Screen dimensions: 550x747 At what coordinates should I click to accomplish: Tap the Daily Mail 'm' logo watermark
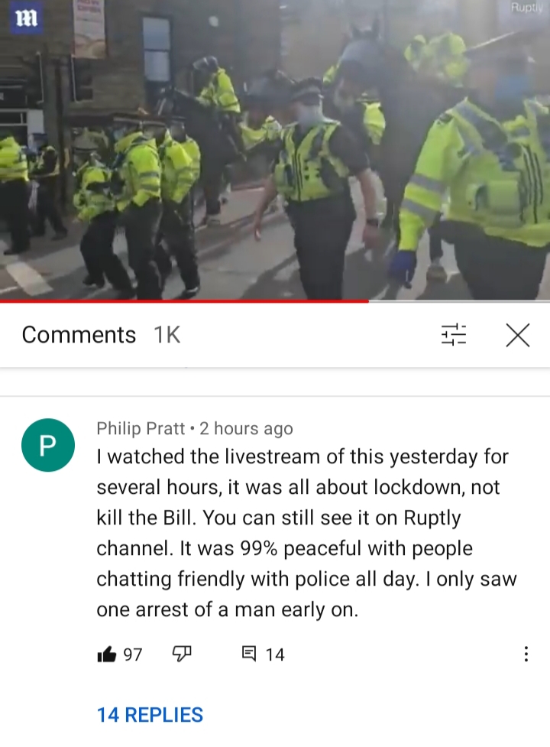point(27,18)
